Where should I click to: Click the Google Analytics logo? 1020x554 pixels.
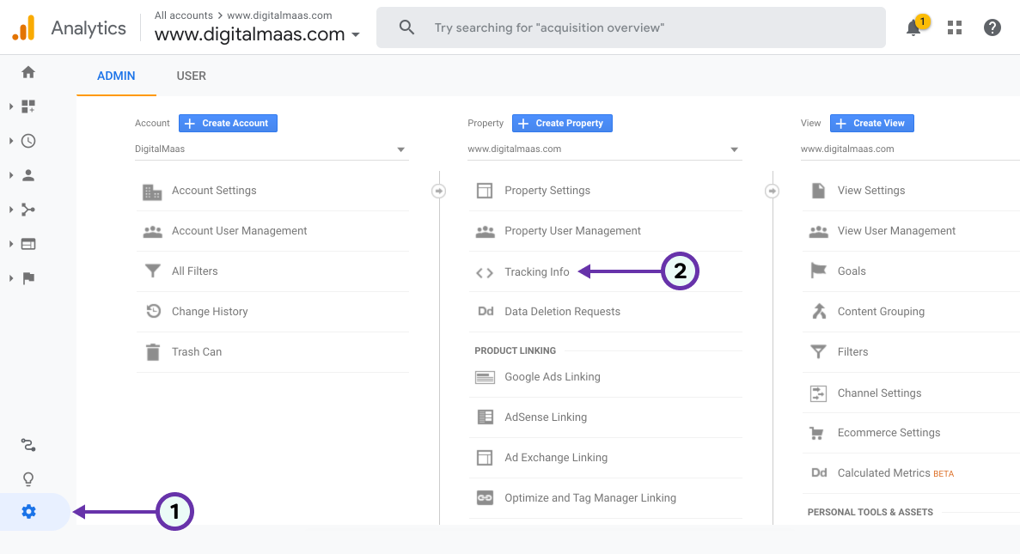24,28
